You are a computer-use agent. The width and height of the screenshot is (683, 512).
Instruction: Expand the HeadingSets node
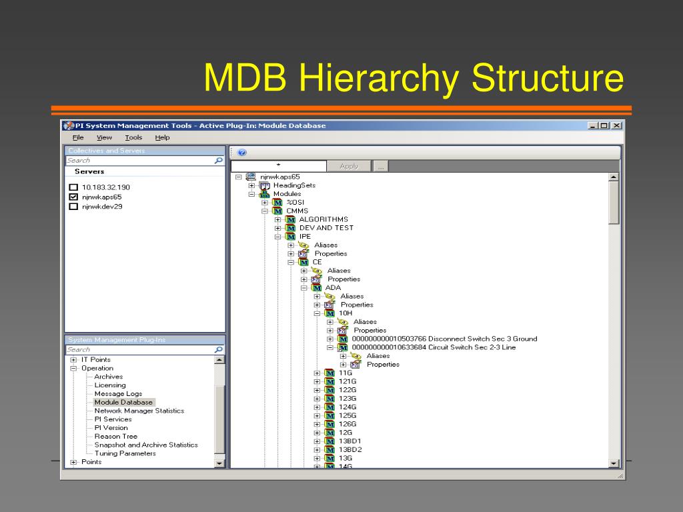pos(251,185)
